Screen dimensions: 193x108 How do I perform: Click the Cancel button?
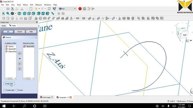(19, 31)
